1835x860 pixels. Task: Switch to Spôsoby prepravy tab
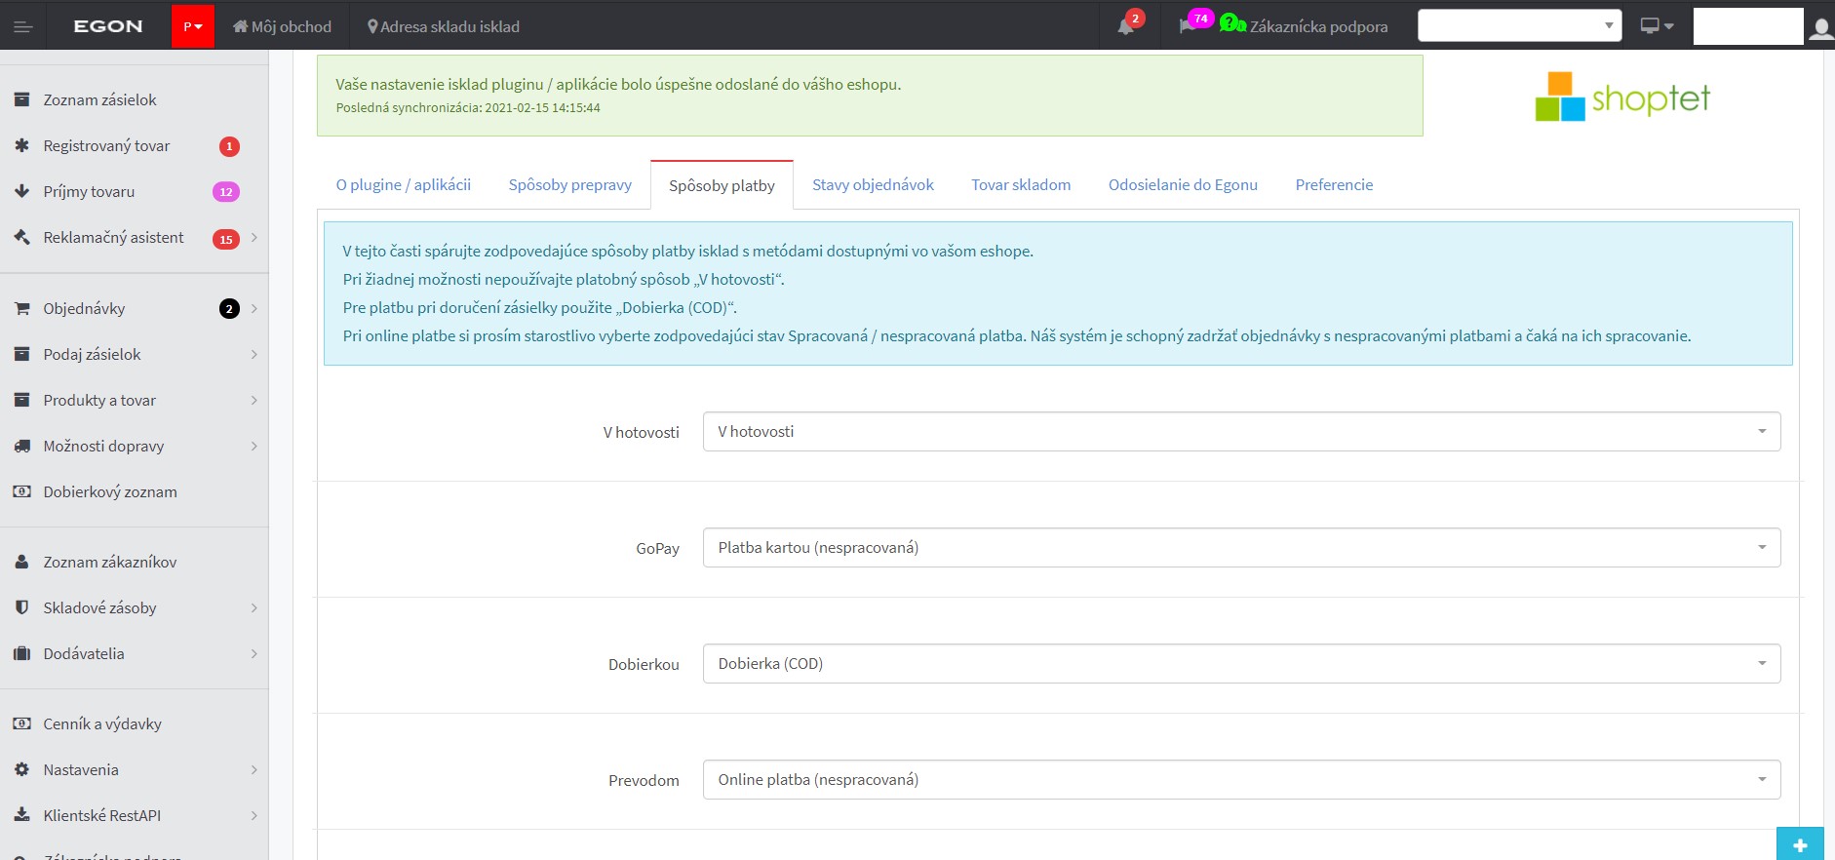[x=570, y=184]
